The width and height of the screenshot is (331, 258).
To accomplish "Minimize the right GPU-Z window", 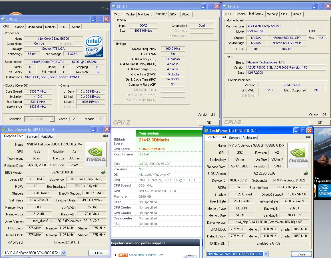I will coord(296,131).
